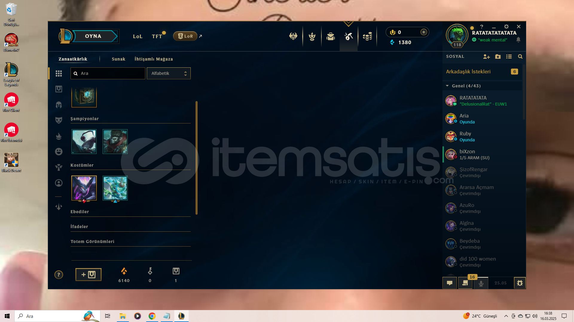Switch to the İhtişamlı Mağaza tab
The height and width of the screenshot is (322, 574).
point(154,59)
